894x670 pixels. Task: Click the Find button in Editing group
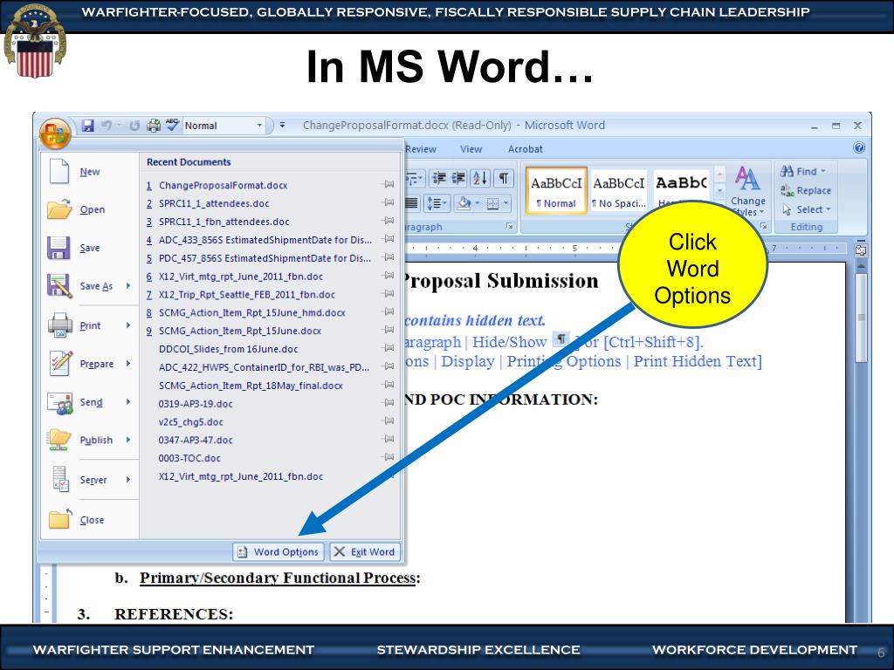(803, 171)
